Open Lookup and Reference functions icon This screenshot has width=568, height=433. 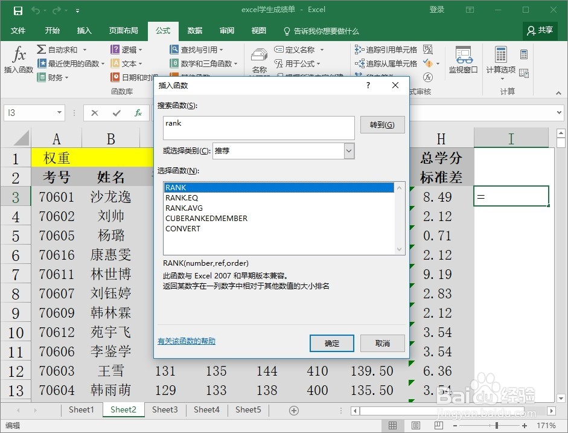coord(174,50)
